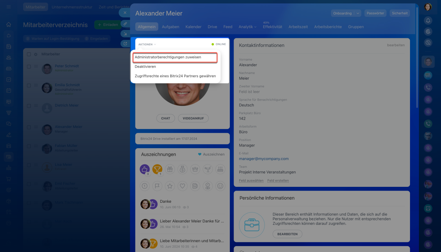The image size is (441, 252).
Task: Click the gold trophy award icon
Action: click(x=157, y=169)
